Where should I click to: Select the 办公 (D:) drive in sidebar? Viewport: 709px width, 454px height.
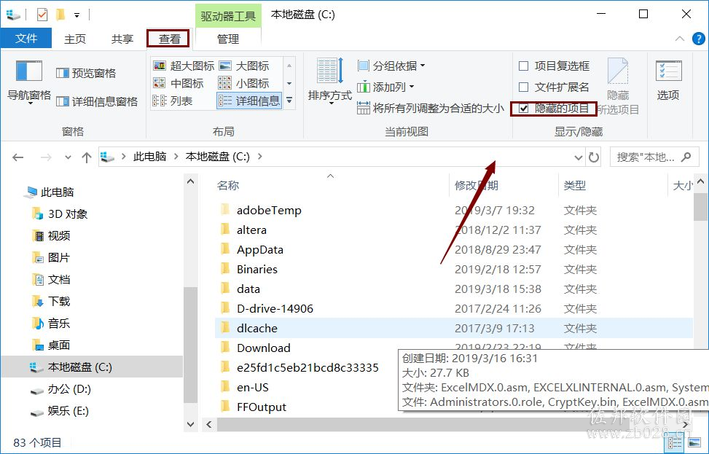[69, 389]
